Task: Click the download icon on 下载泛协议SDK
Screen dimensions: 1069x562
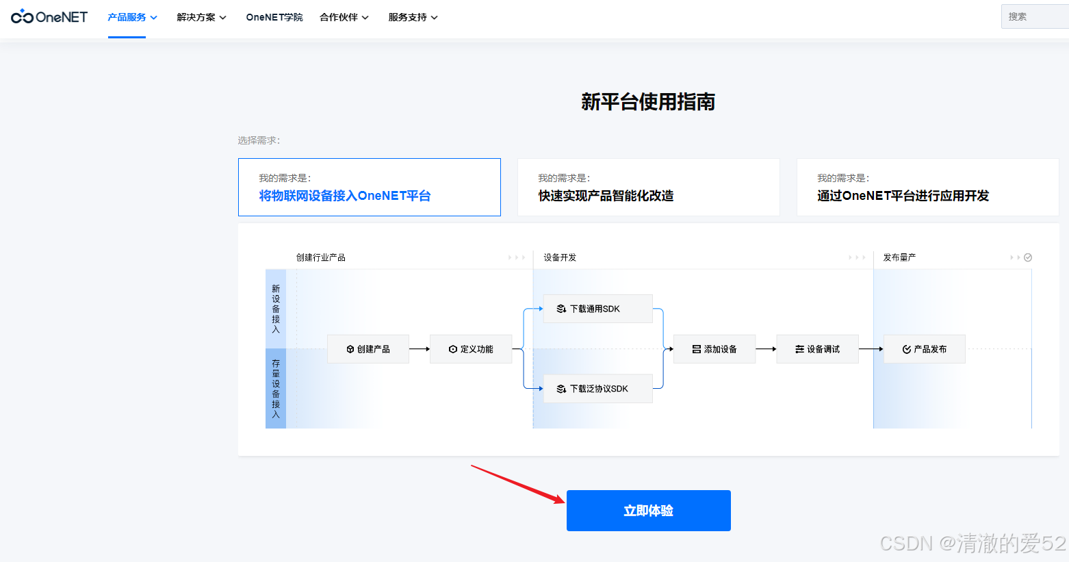Action: tap(561, 389)
